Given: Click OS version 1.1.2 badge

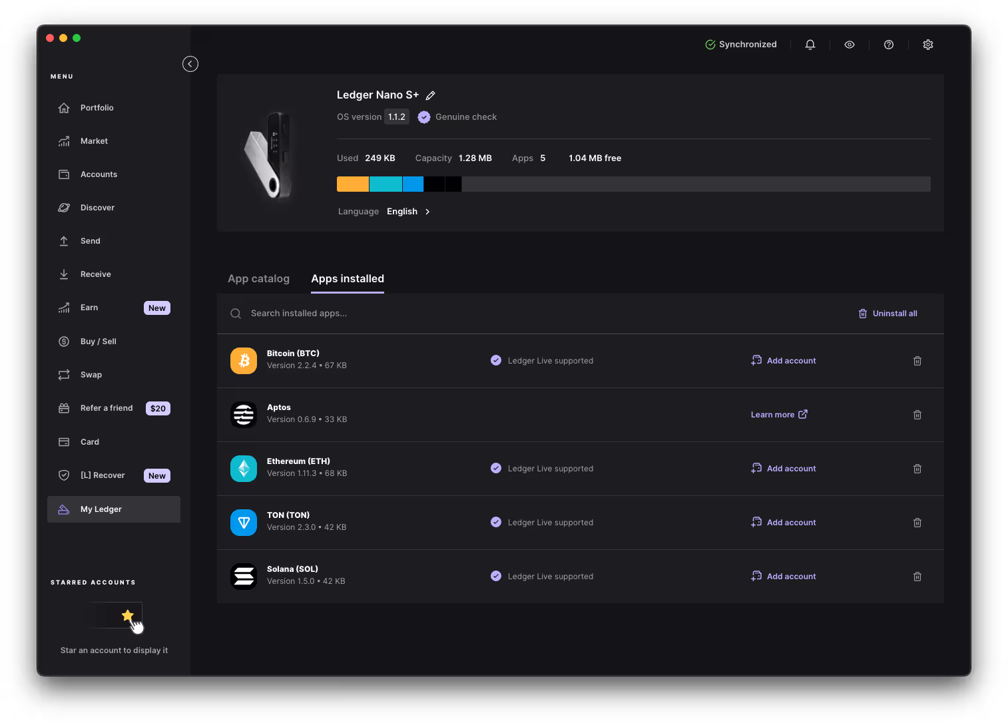Looking at the screenshot, I should [397, 117].
